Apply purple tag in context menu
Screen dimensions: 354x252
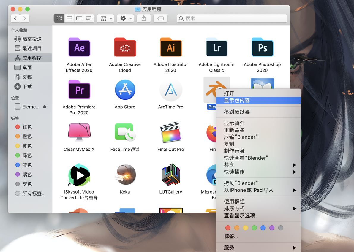272,228
